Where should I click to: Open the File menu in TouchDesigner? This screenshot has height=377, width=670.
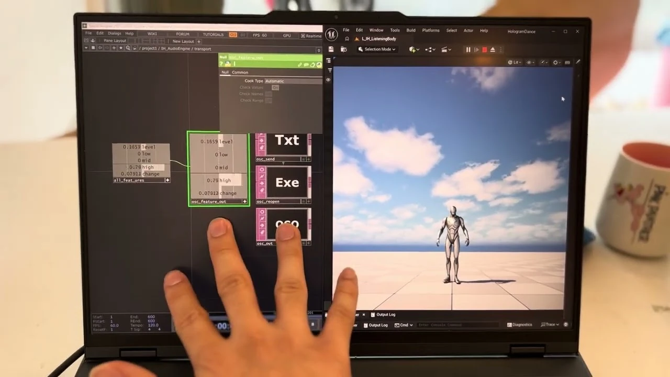pos(88,34)
